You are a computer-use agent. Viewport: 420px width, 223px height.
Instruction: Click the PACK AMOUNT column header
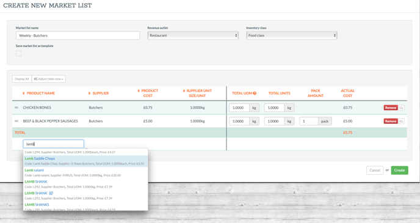316,93
